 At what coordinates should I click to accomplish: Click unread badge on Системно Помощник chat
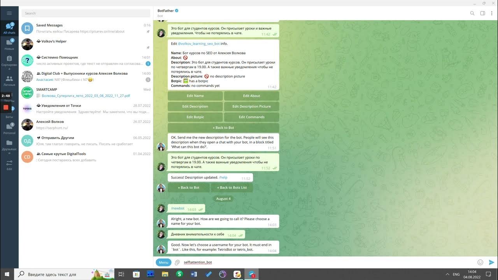(x=148, y=63)
